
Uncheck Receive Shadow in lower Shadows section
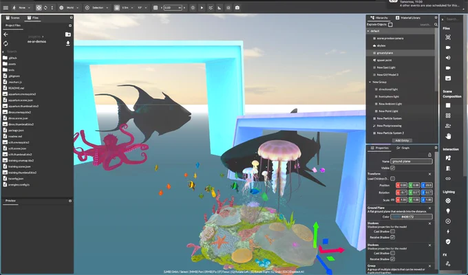392,259
